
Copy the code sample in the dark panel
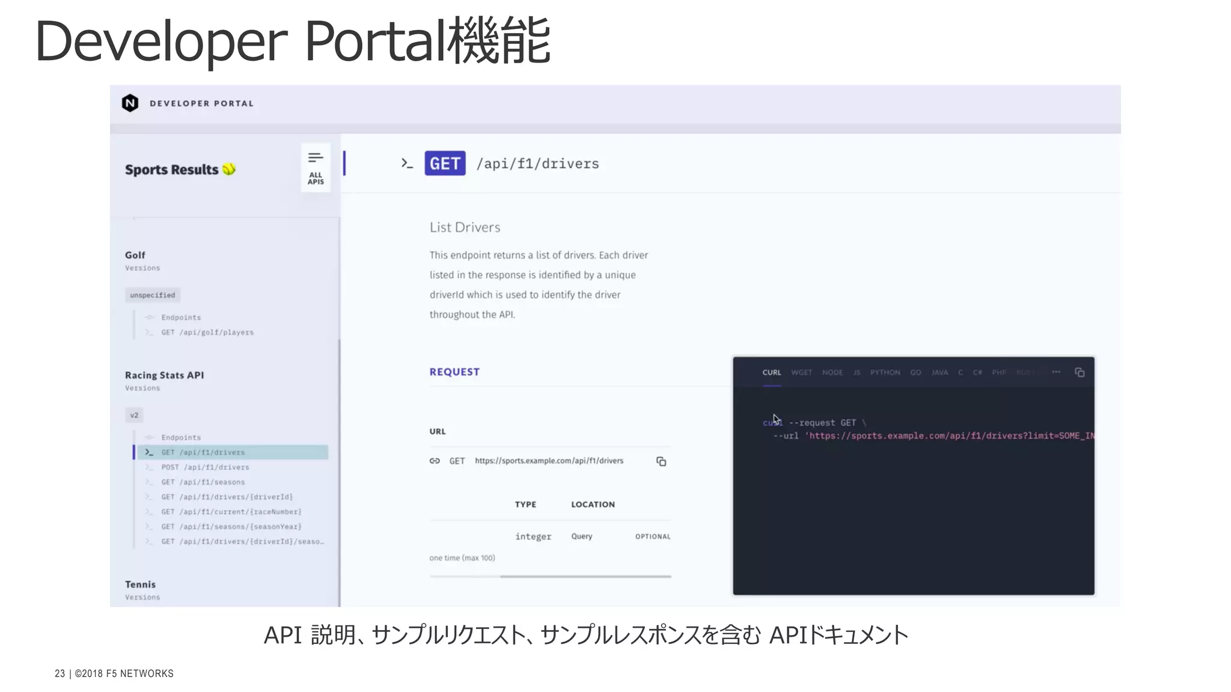1080,372
